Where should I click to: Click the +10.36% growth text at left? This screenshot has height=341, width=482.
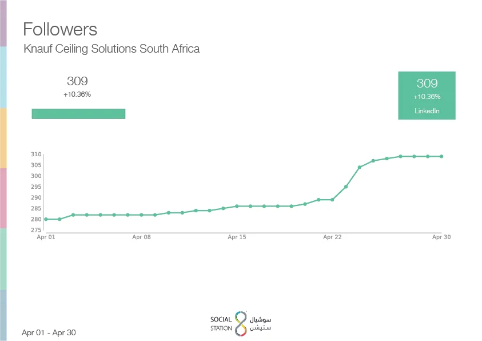point(77,94)
